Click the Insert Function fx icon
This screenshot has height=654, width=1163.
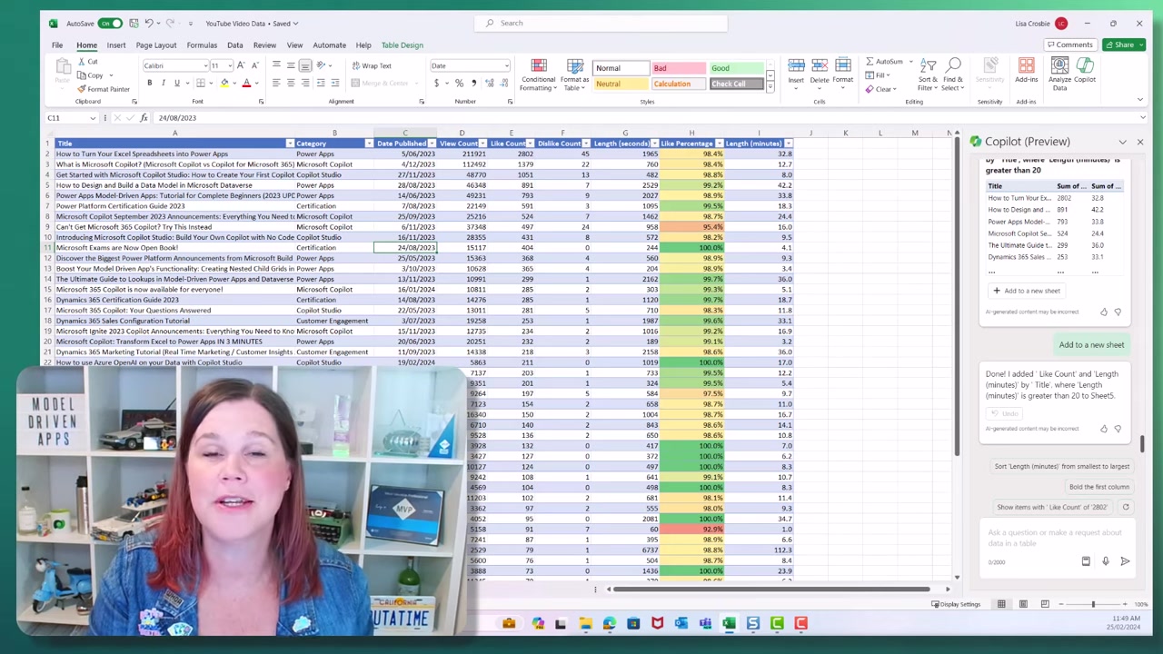[x=144, y=118]
